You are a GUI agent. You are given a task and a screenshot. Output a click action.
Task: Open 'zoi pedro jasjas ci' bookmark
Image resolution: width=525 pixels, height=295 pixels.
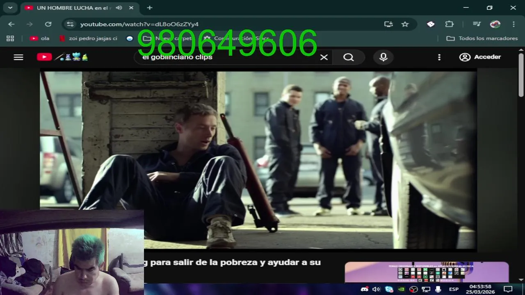[x=88, y=38]
